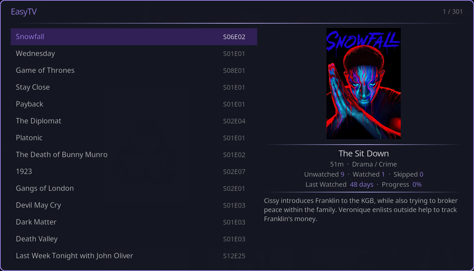This screenshot has height=271, width=474.
Task: Open Game of Thrones in the list
Action: coord(134,70)
